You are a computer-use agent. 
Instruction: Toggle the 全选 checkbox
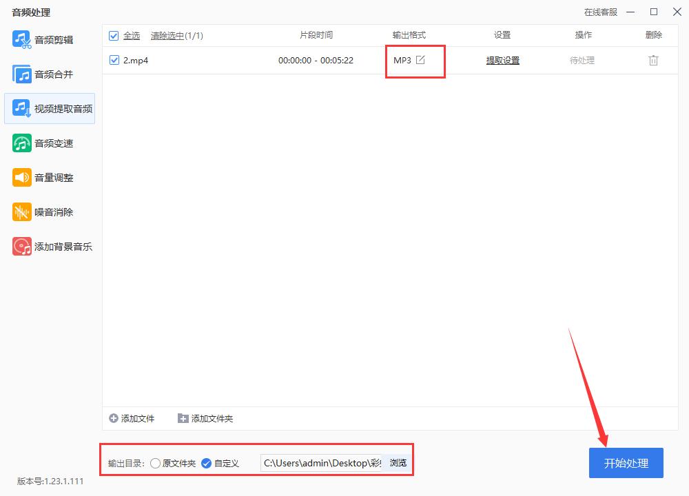(x=113, y=35)
